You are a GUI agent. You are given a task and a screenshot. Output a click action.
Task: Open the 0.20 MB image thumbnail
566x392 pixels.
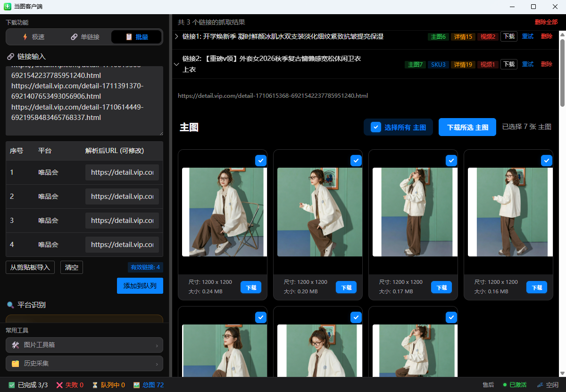[320, 212]
